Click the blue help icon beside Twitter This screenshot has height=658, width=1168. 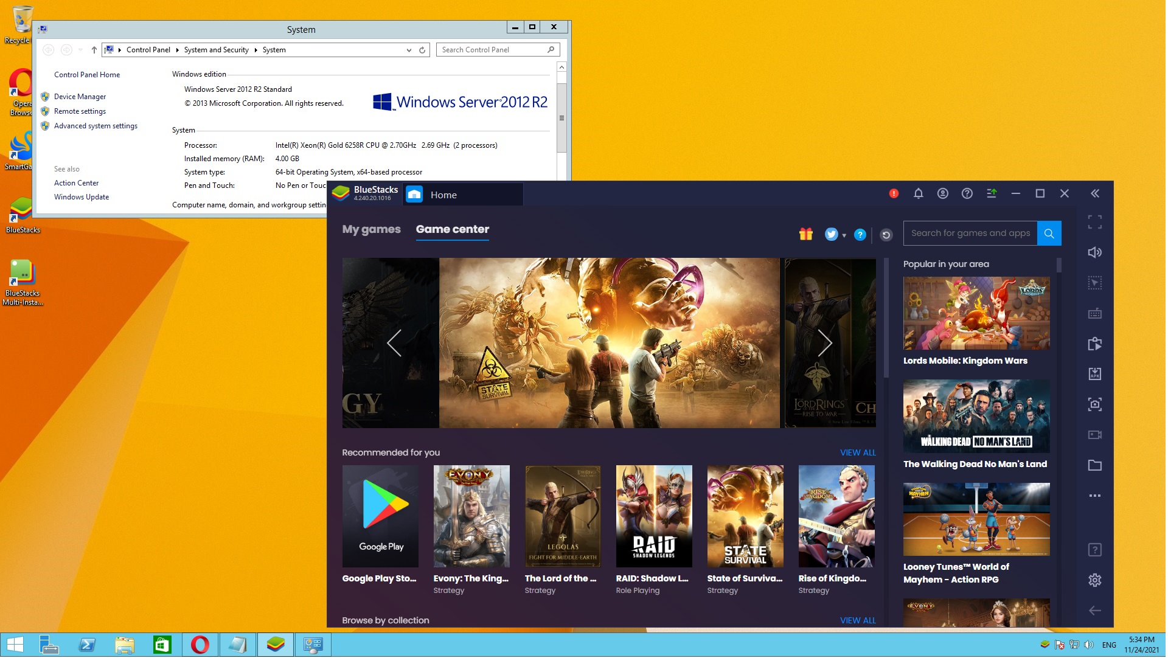coord(860,235)
